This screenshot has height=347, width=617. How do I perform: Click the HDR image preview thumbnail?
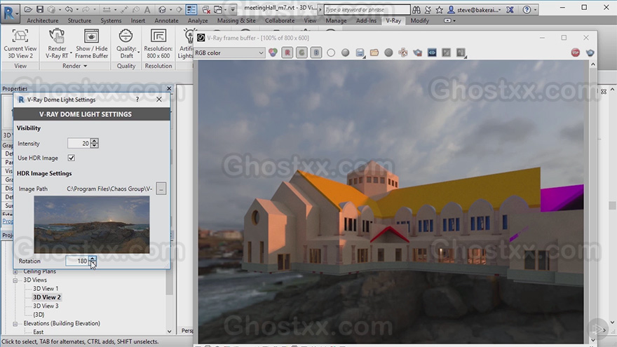92,224
